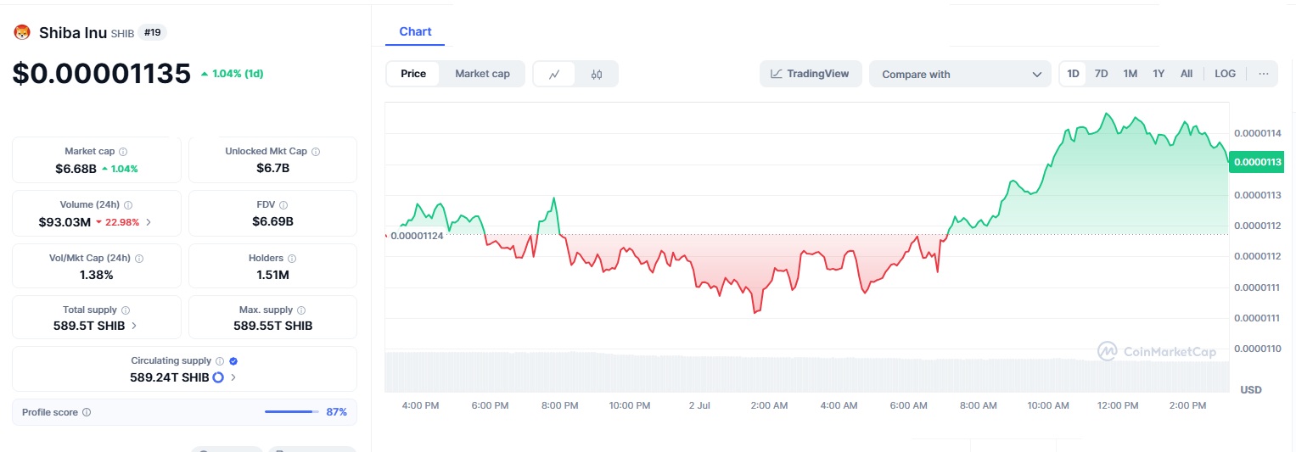Click the Shiba Inu coin logo
Image resolution: width=1296 pixels, height=452 pixels.
coord(22,33)
